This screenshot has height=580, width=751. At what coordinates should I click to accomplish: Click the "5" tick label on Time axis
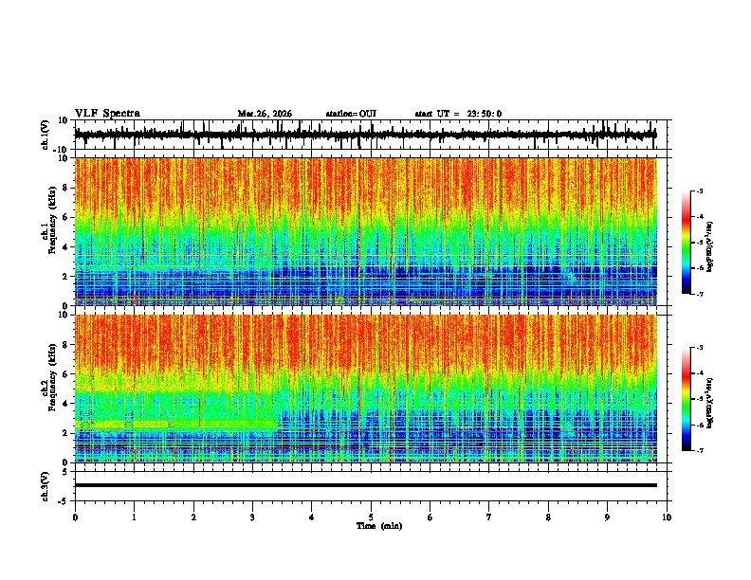pyautogui.click(x=371, y=517)
